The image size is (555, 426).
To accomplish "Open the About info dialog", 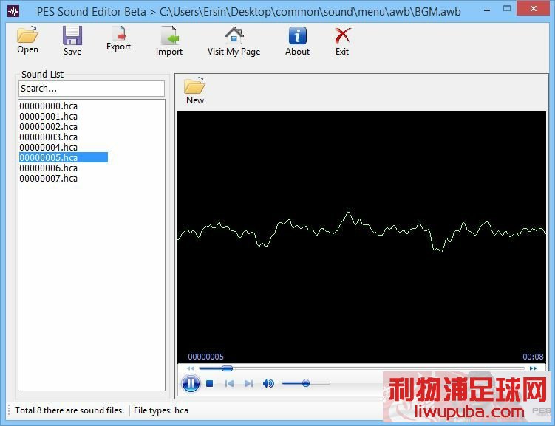I will [x=297, y=41].
